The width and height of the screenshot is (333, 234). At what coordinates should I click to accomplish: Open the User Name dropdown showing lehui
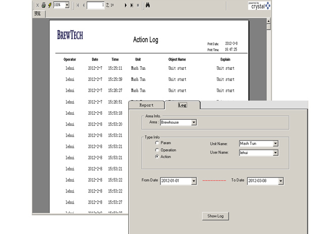point(275,153)
